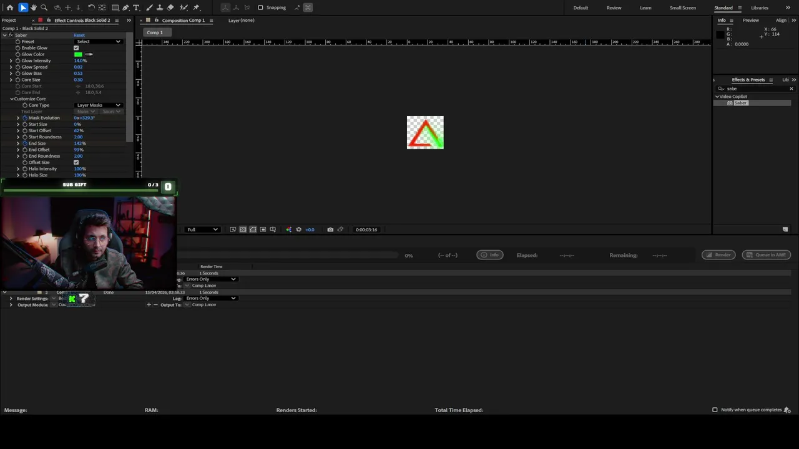Open the lower Log Errors Only dropdown

pos(211,298)
